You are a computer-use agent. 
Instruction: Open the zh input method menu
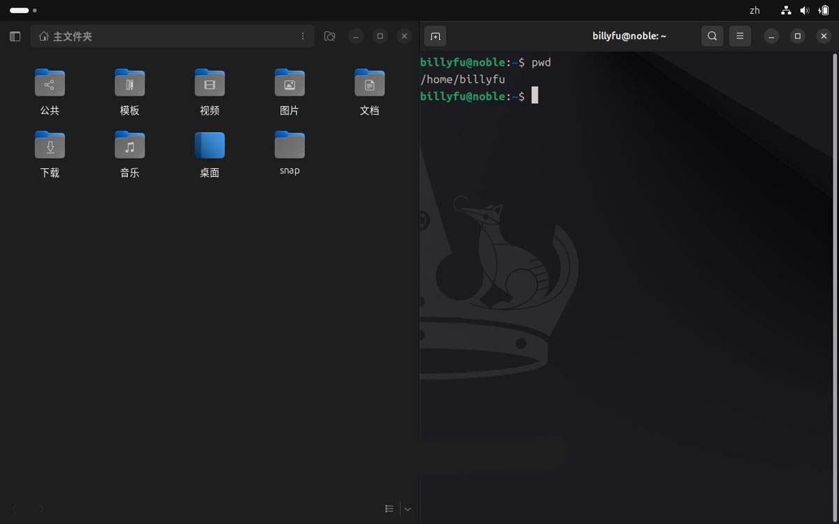point(754,10)
